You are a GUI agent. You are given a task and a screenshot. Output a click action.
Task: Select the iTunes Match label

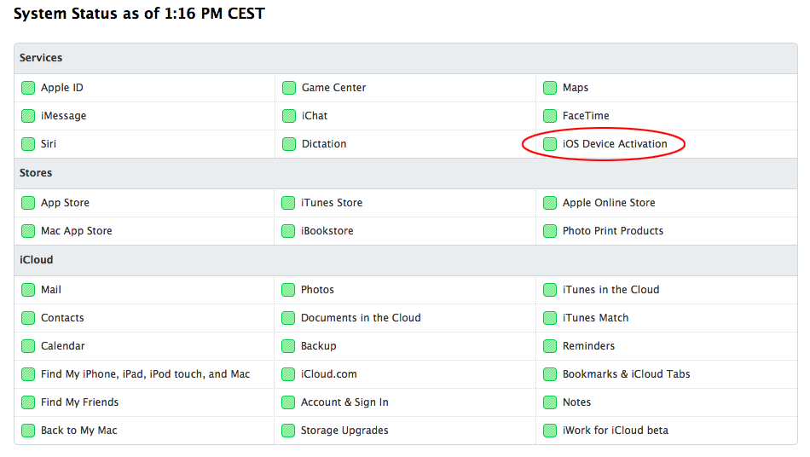pyautogui.click(x=596, y=318)
